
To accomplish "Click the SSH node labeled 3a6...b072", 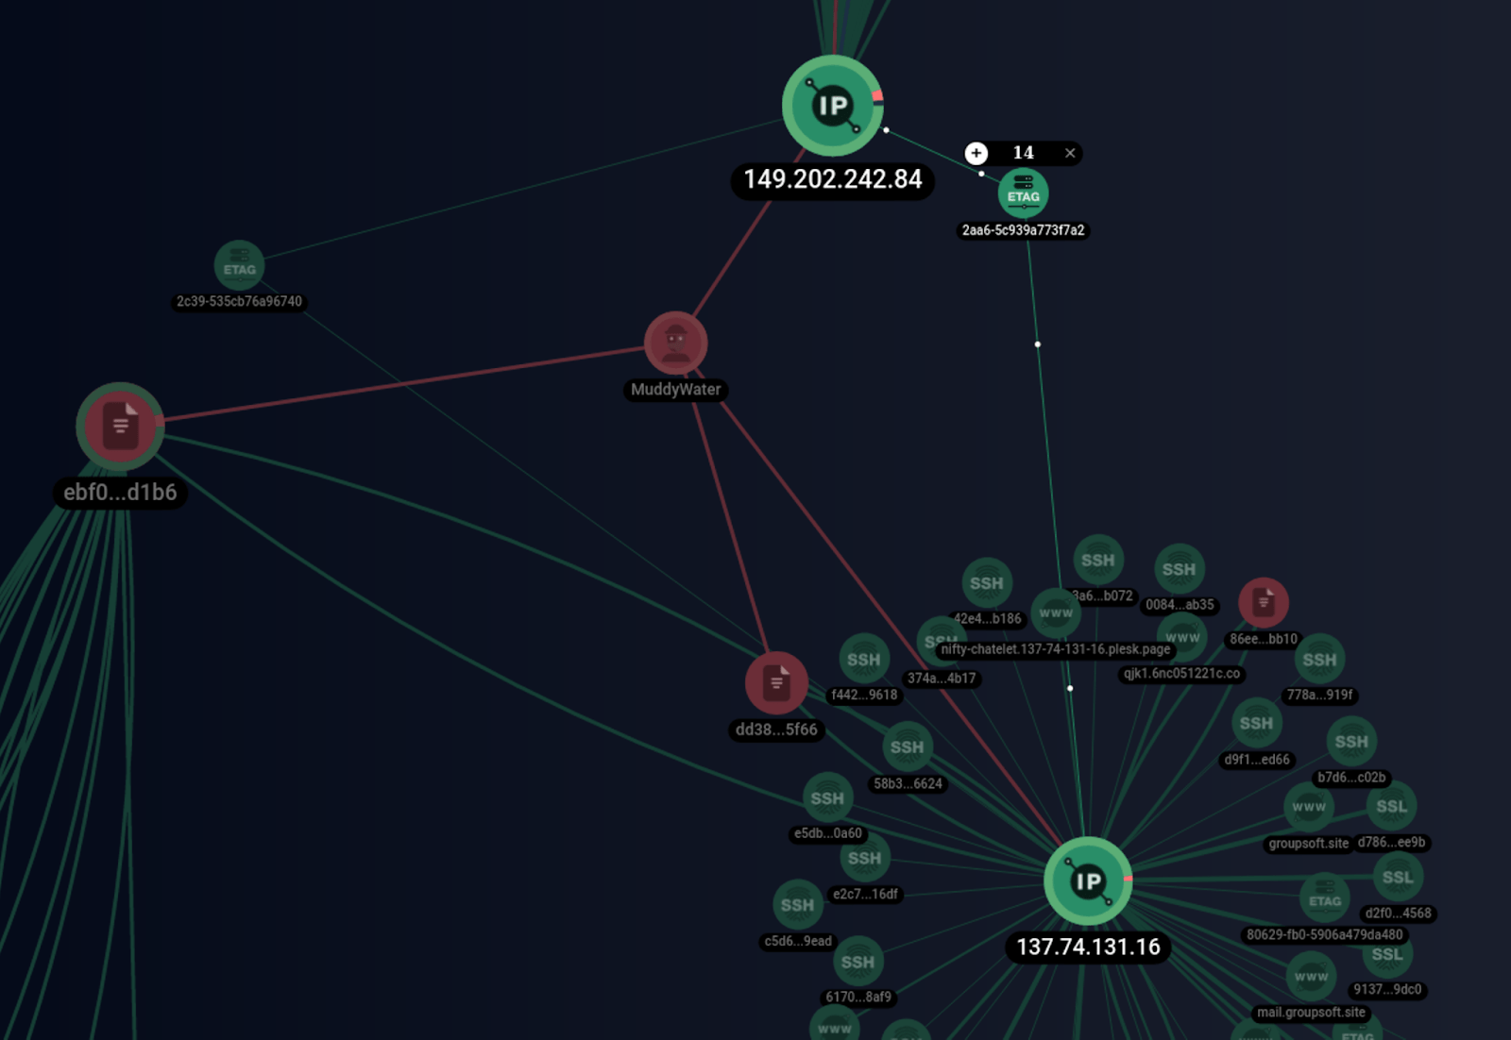I will pos(1097,561).
